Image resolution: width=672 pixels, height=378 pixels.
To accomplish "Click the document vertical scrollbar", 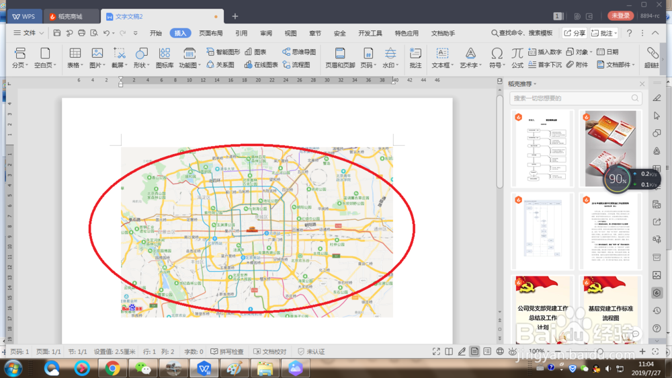I will point(500,142).
